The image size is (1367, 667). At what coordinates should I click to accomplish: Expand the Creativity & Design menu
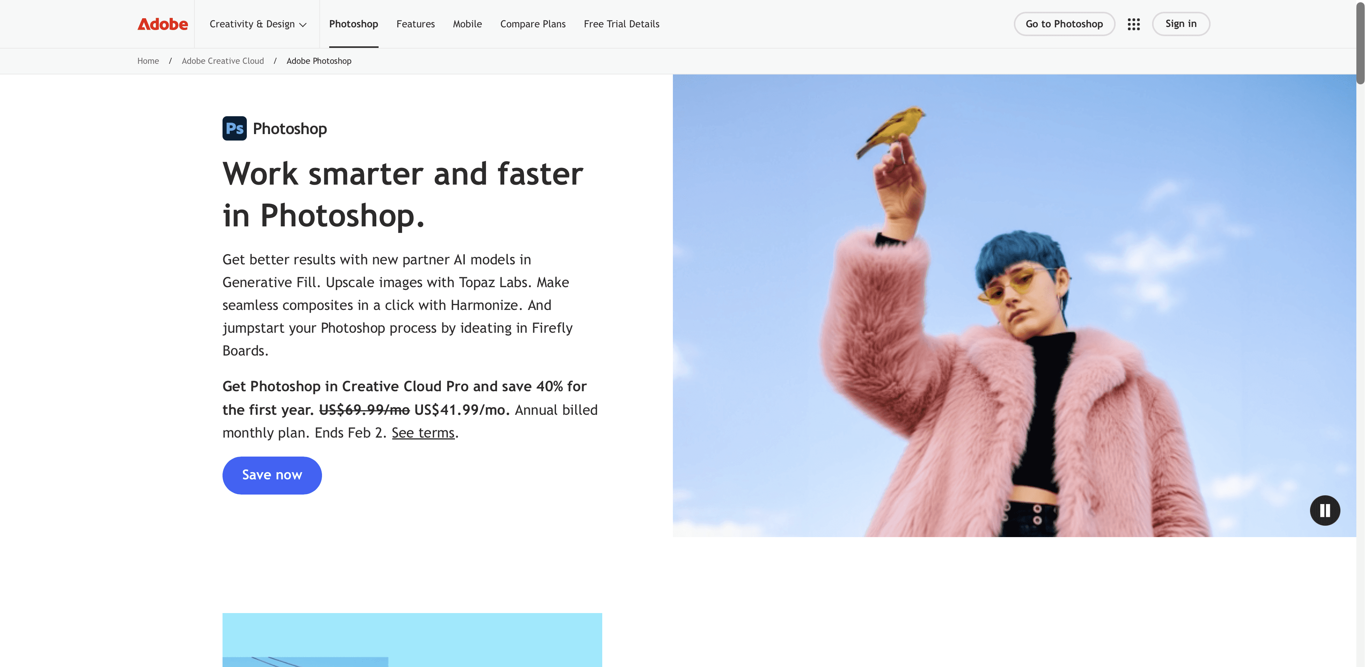click(258, 24)
